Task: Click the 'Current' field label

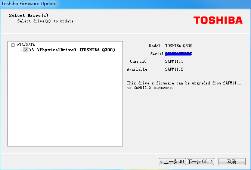Action: (x=138, y=62)
